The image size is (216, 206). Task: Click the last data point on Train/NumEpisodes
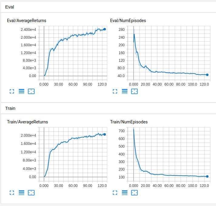pyautogui.click(x=207, y=176)
